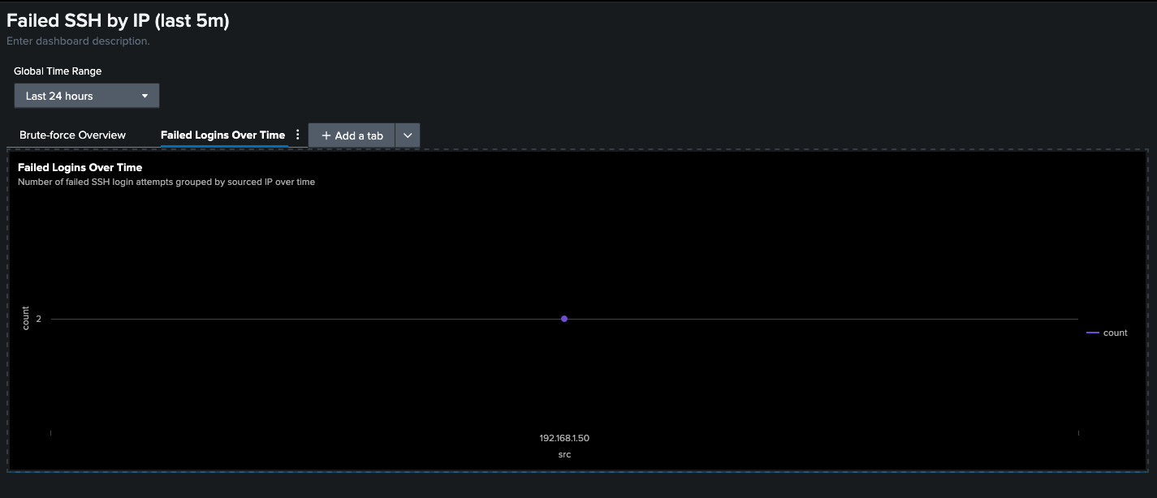Click the 192.168.1.50 x-axis label
The height and width of the screenshot is (498, 1157).
coord(564,438)
